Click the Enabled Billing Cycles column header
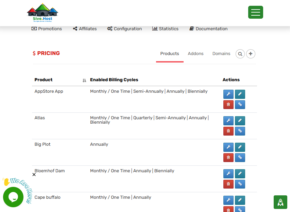The image size is (290, 212). coord(114,79)
